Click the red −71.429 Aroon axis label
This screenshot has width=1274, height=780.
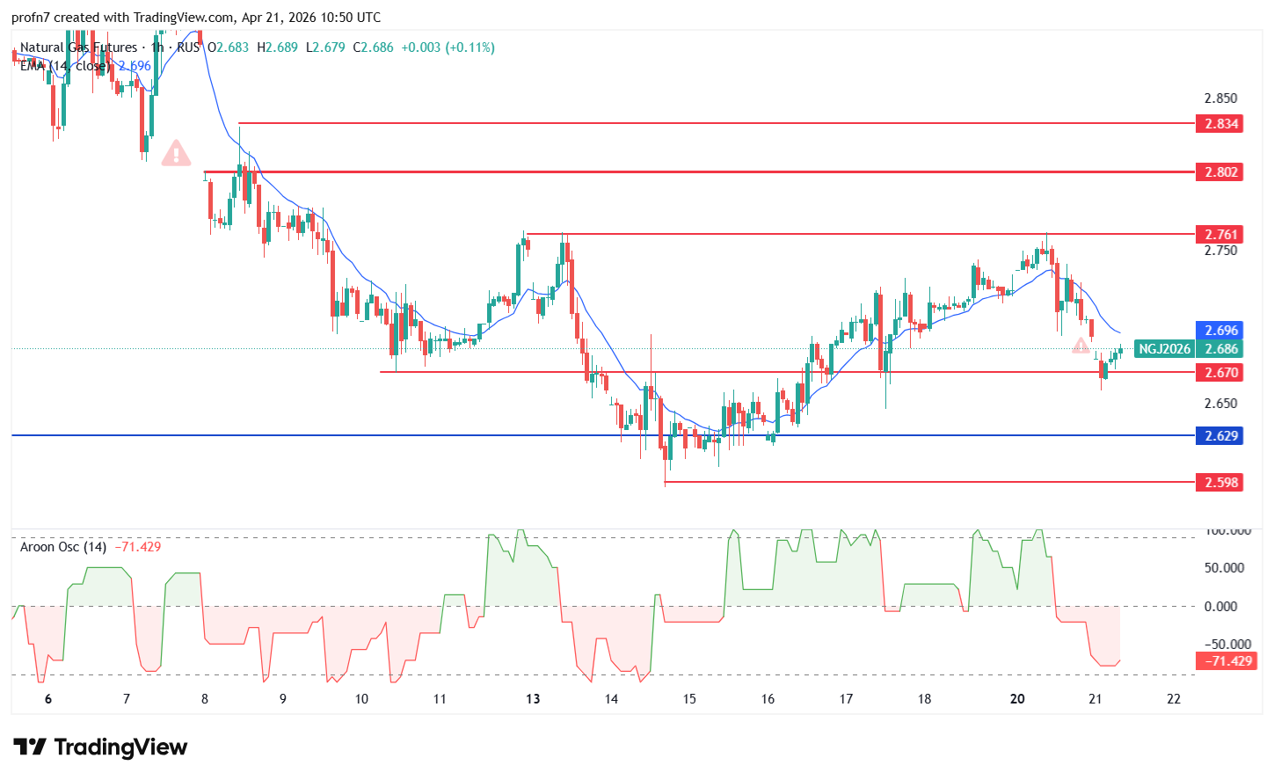point(1226,661)
